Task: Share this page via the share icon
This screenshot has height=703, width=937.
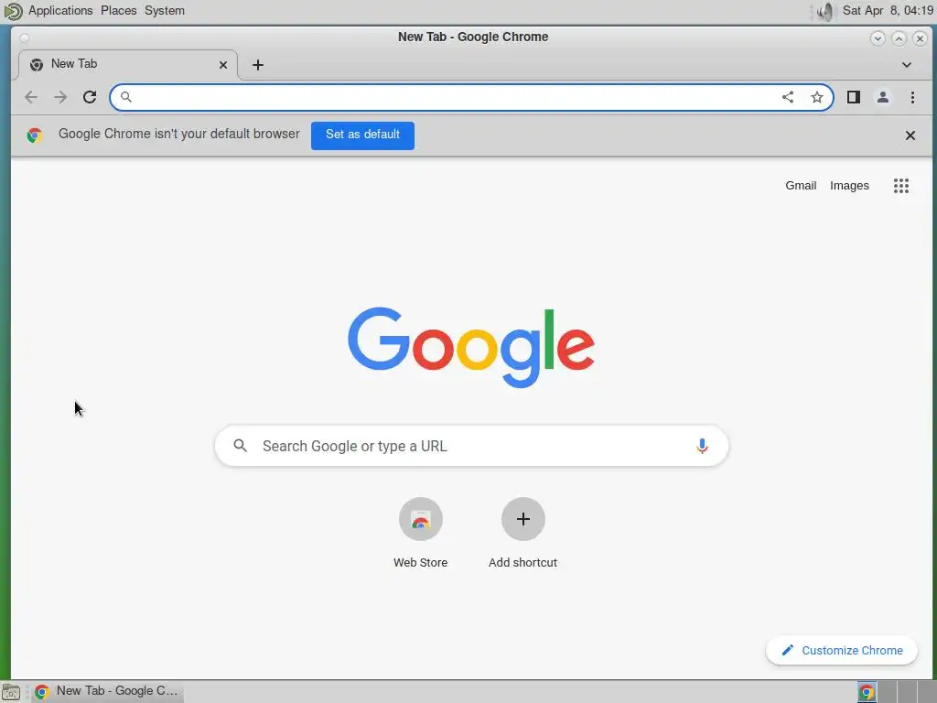Action: coord(788,97)
